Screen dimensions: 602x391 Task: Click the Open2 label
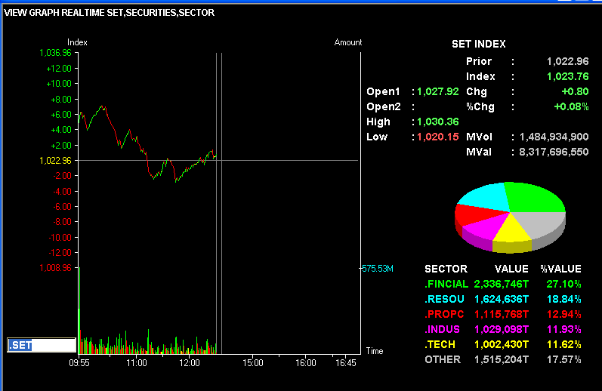[x=383, y=106]
